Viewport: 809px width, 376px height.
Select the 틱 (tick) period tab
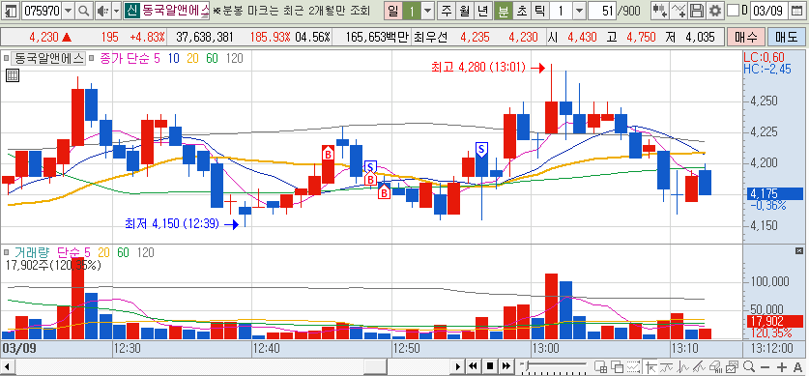539,10
